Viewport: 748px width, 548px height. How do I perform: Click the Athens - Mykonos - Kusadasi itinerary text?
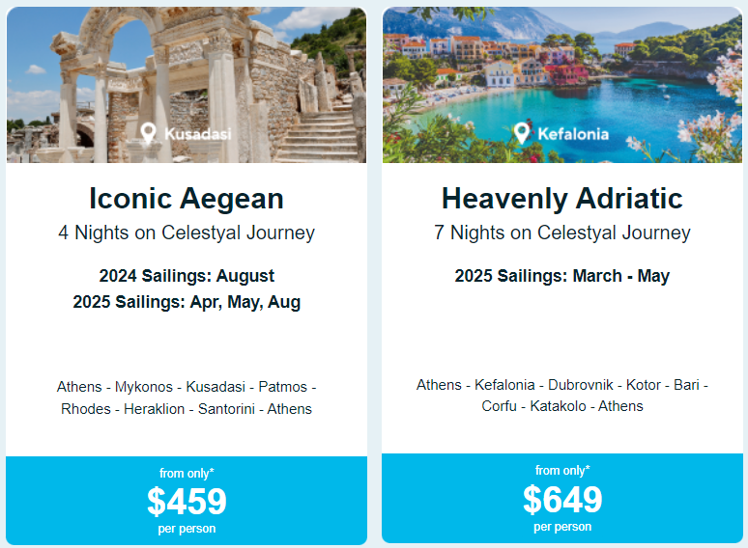(x=187, y=397)
